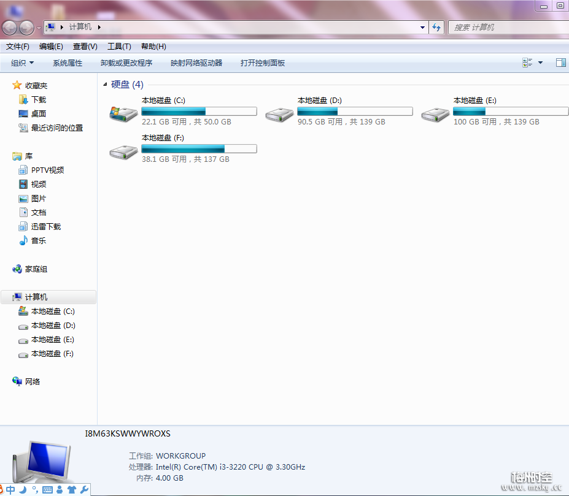Viewport: 569px width, 496px height.
Task: Open the 工具(T) menu
Action: tap(119, 47)
